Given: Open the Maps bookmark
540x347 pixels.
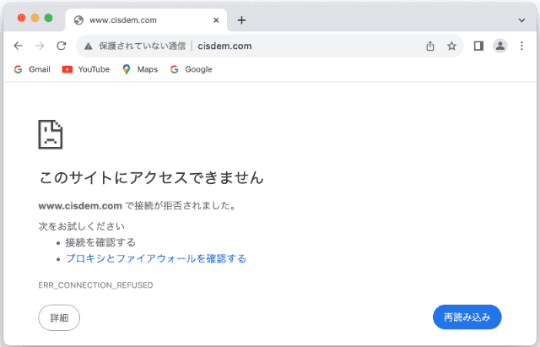Looking at the screenshot, I should [140, 69].
